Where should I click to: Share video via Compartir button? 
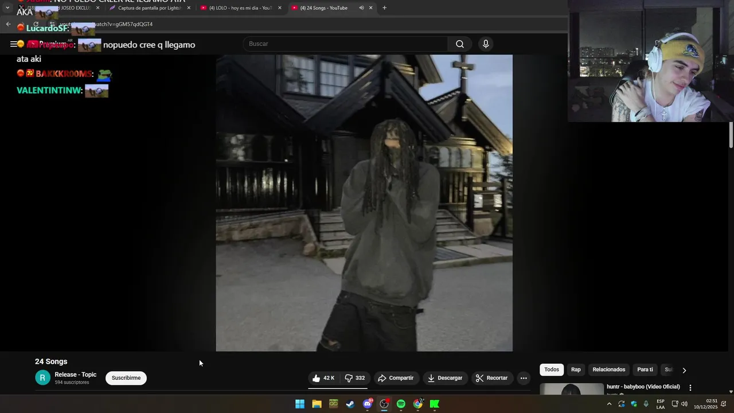[396, 378]
